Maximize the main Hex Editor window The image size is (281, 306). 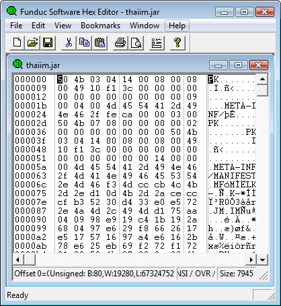click(x=245, y=12)
